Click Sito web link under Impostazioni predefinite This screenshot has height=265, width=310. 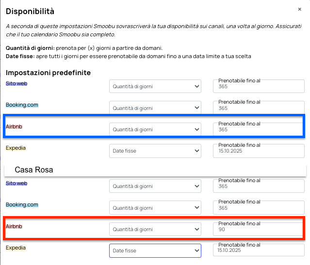16,83
